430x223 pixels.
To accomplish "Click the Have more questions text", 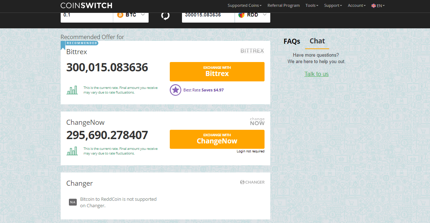I will 316,55.
